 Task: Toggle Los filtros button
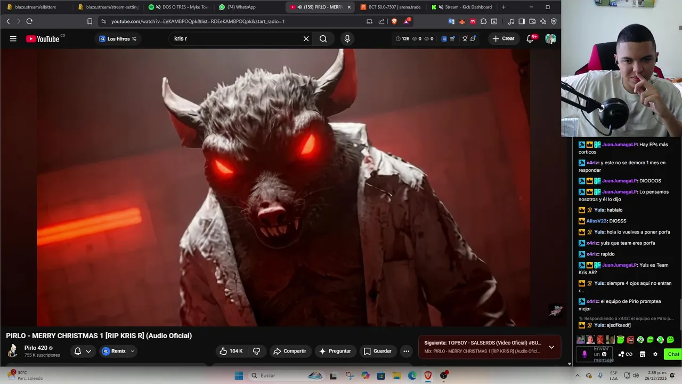coord(118,38)
